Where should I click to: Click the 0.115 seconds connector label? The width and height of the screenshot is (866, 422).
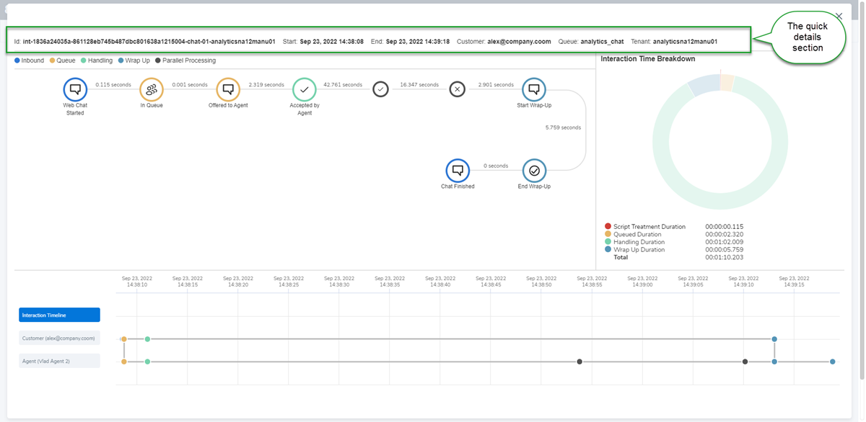(113, 85)
